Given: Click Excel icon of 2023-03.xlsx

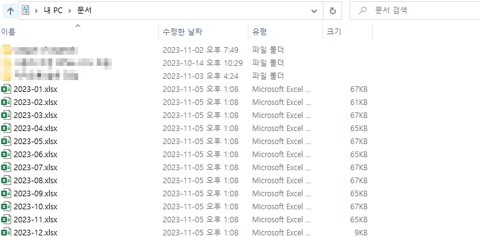Looking at the screenshot, I should coord(6,116).
